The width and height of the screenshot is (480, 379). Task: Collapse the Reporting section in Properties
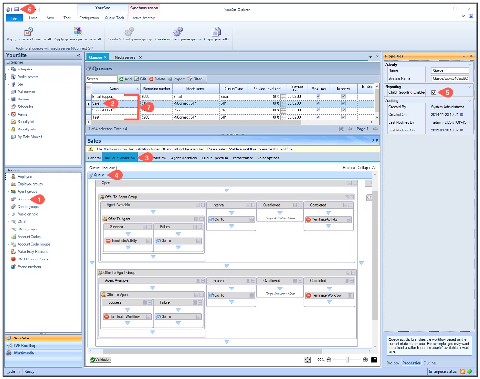470,87
